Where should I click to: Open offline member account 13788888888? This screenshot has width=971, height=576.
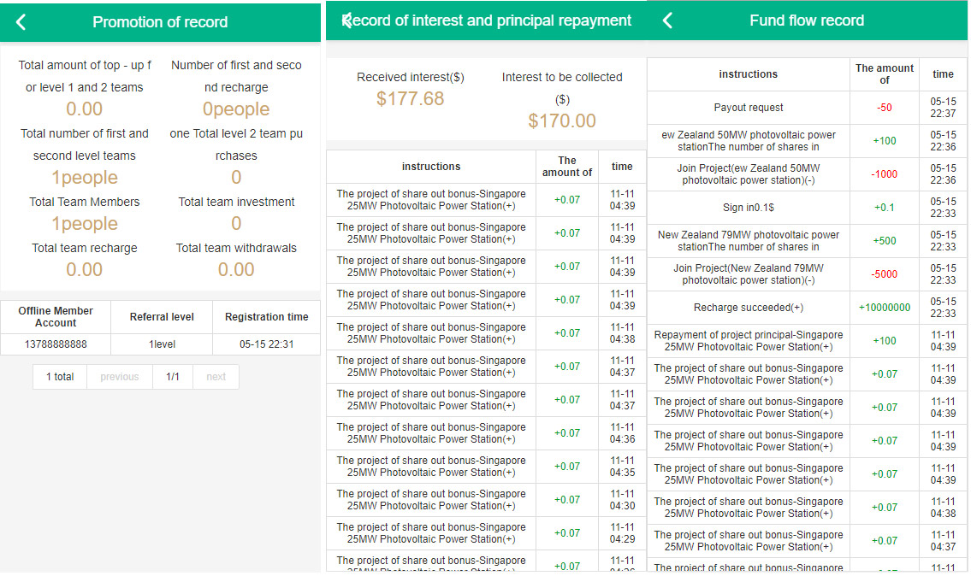[x=56, y=344]
